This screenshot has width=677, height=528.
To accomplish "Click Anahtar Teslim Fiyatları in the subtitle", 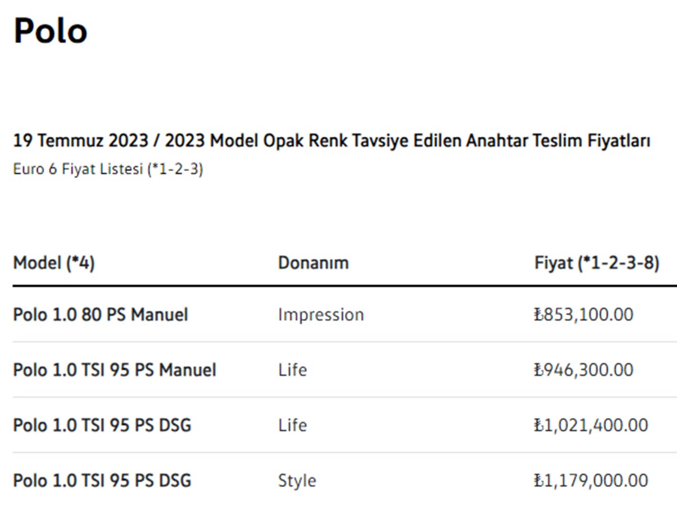I will (558, 141).
